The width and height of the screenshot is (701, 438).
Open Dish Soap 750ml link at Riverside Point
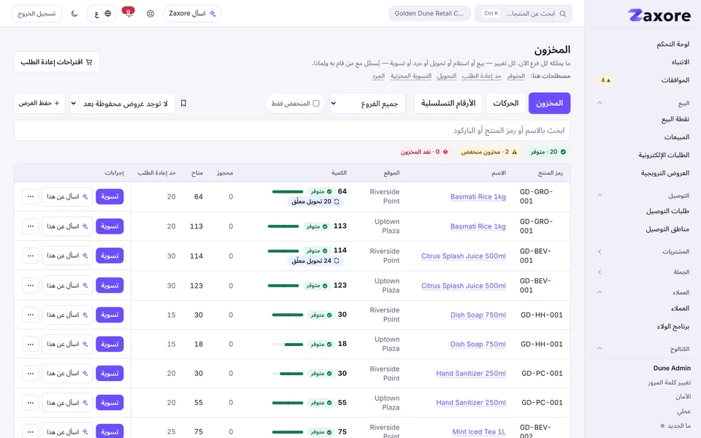[478, 315]
